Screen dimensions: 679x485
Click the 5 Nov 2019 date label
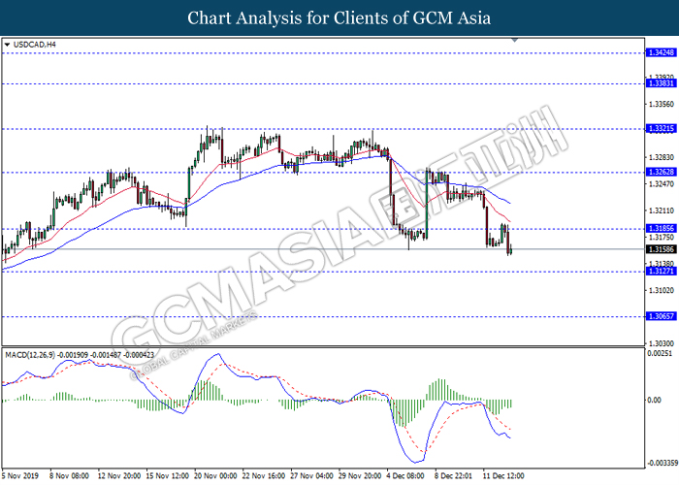click(20, 475)
